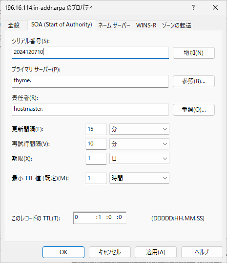227x263 pixels.
Task: Click the record TTL time field
Action: coord(100,218)
